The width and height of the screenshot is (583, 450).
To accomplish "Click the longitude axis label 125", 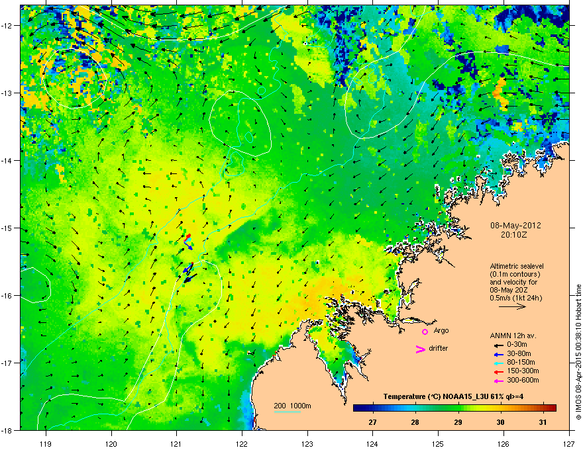I will pos(438,443).
